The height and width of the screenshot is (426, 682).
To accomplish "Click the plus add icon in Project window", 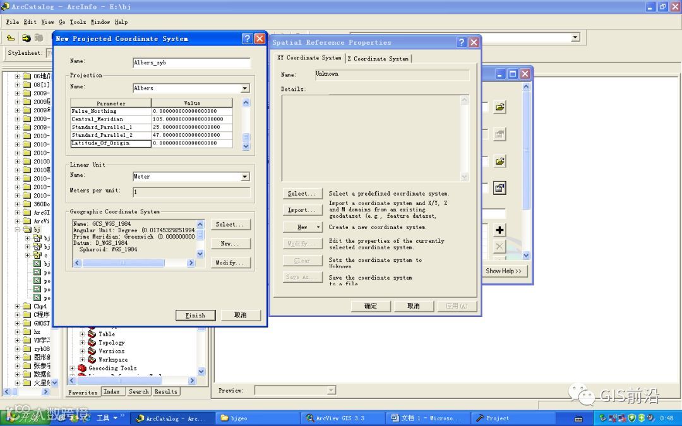I will point(500,230).
